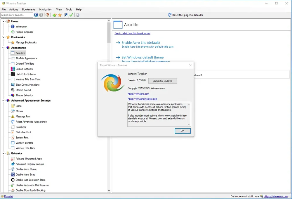
Task: Select Slow Down Animations tree item
Action: [27, 84]
